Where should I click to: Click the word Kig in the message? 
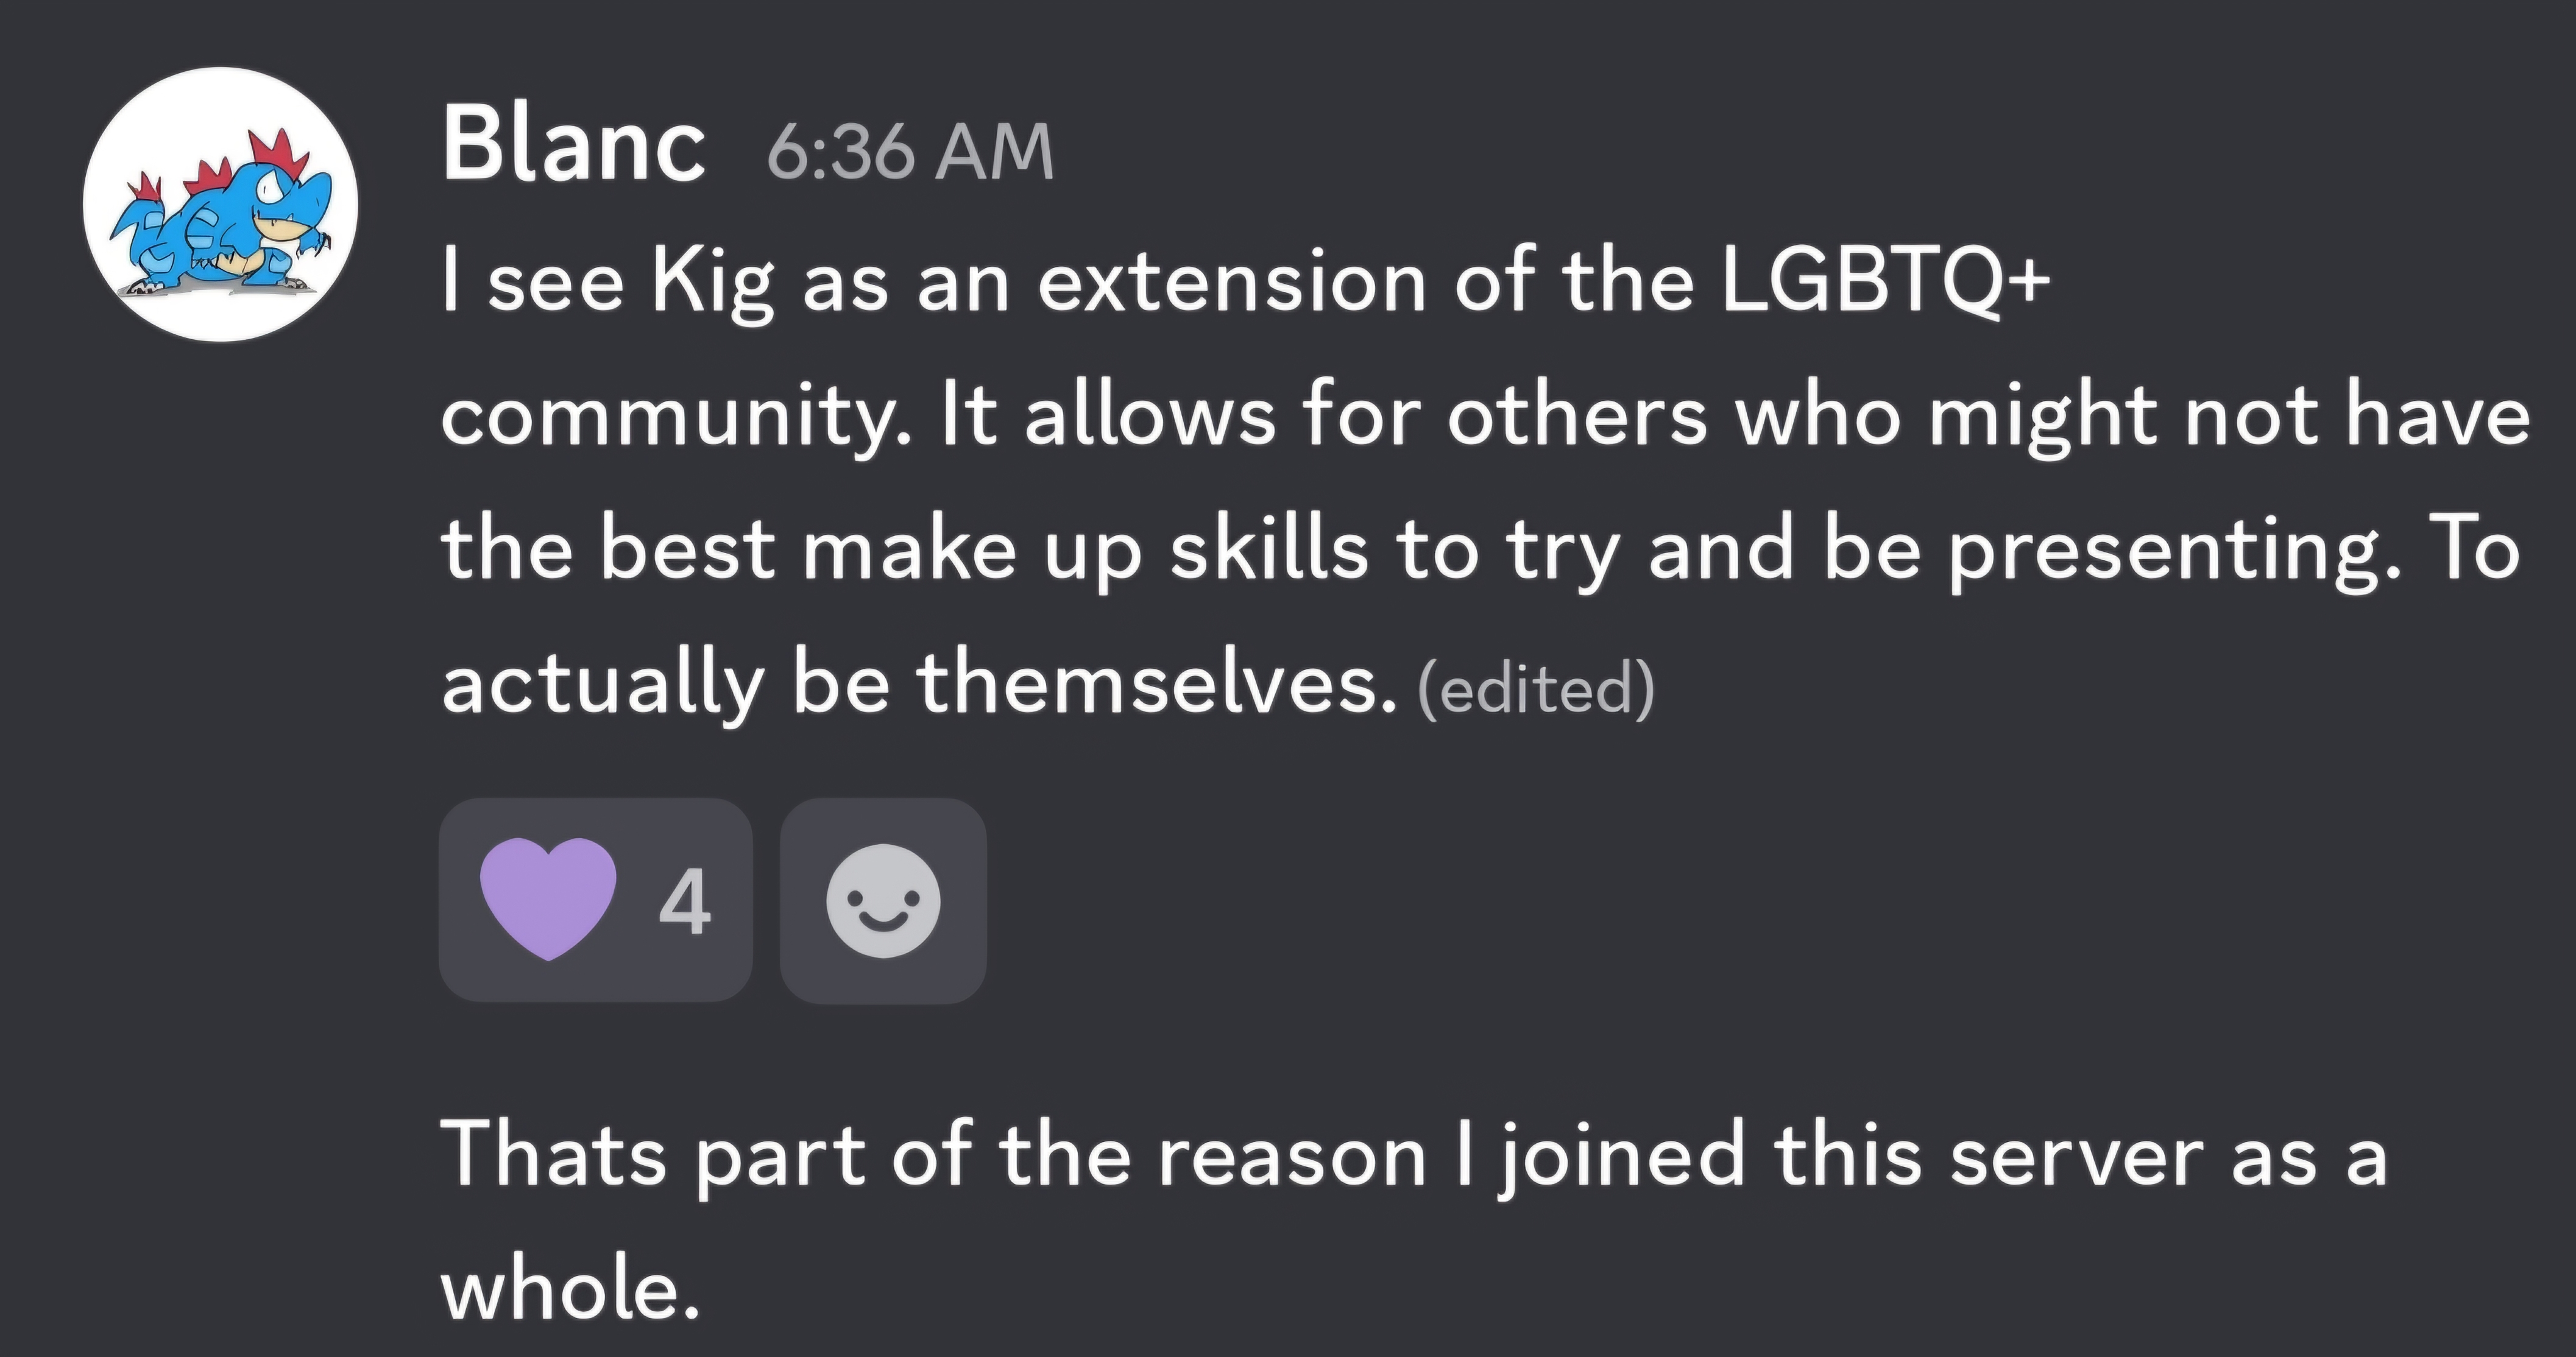pos(713,284)
